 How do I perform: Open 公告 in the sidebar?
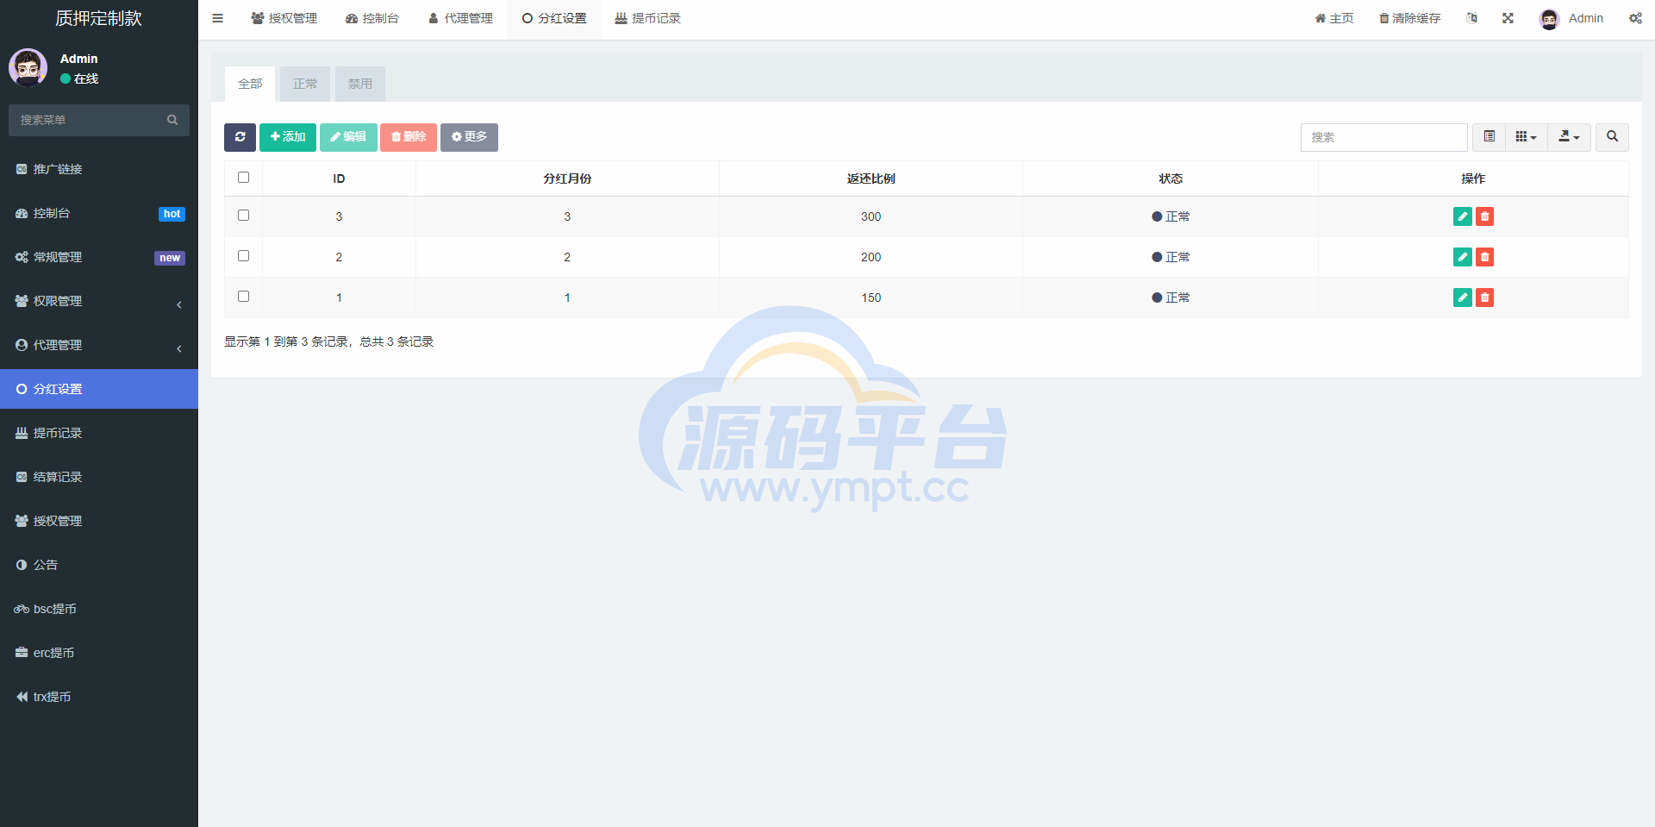pyautogui.click(x=99, y=565)
